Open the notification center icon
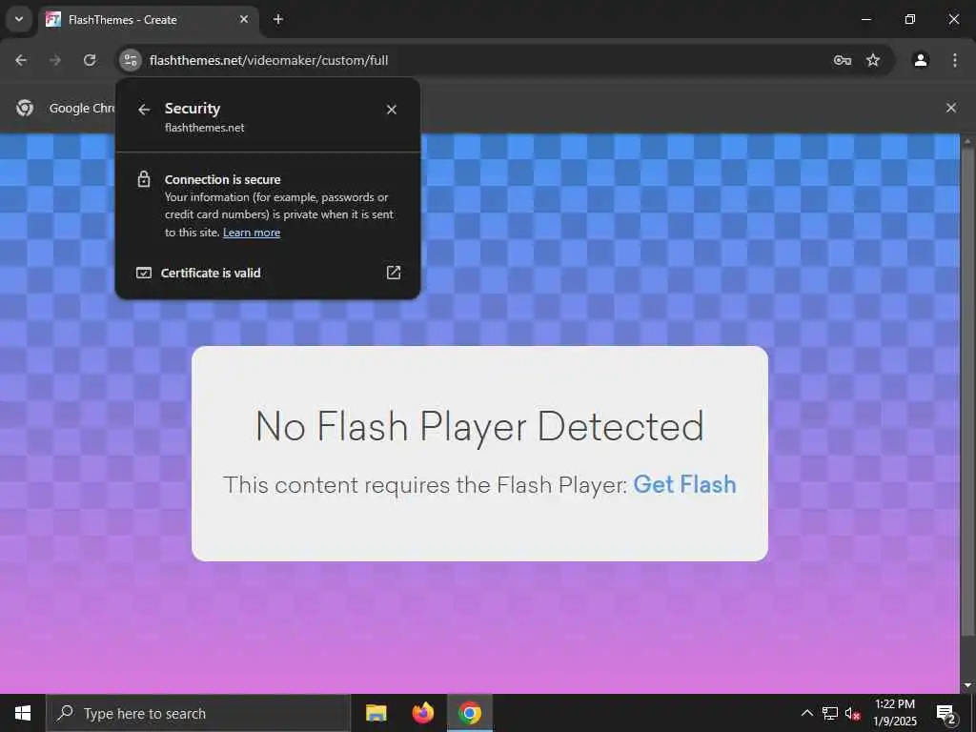This screenshot has height=732, width=976. [x=945, y=713]
